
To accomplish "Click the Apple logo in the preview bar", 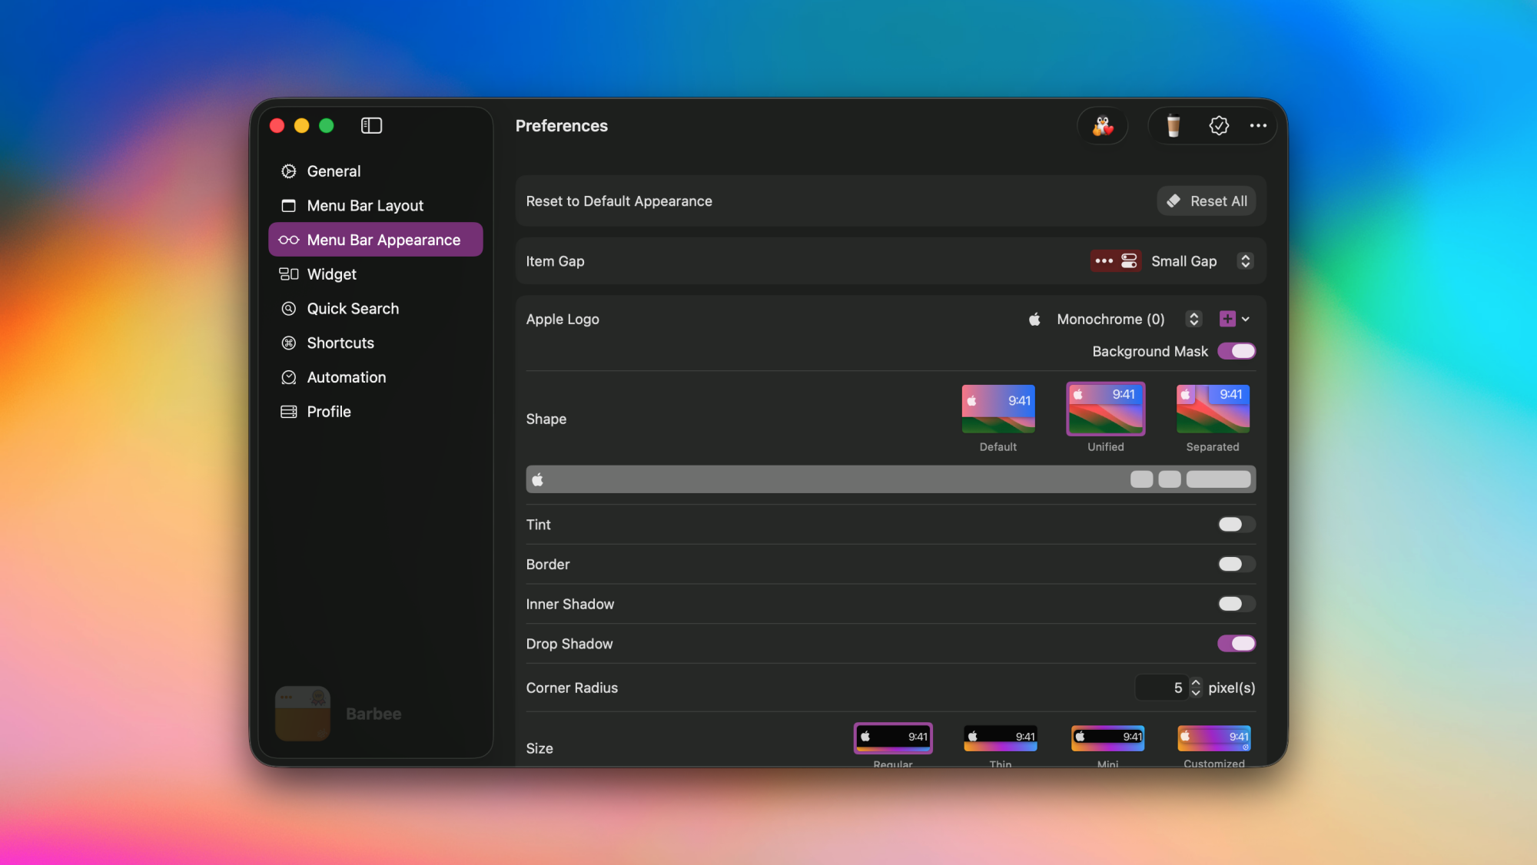I will 538,479.
